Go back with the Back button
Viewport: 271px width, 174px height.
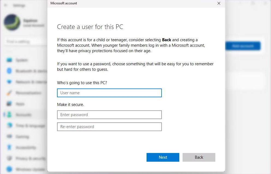click(199, 157)
